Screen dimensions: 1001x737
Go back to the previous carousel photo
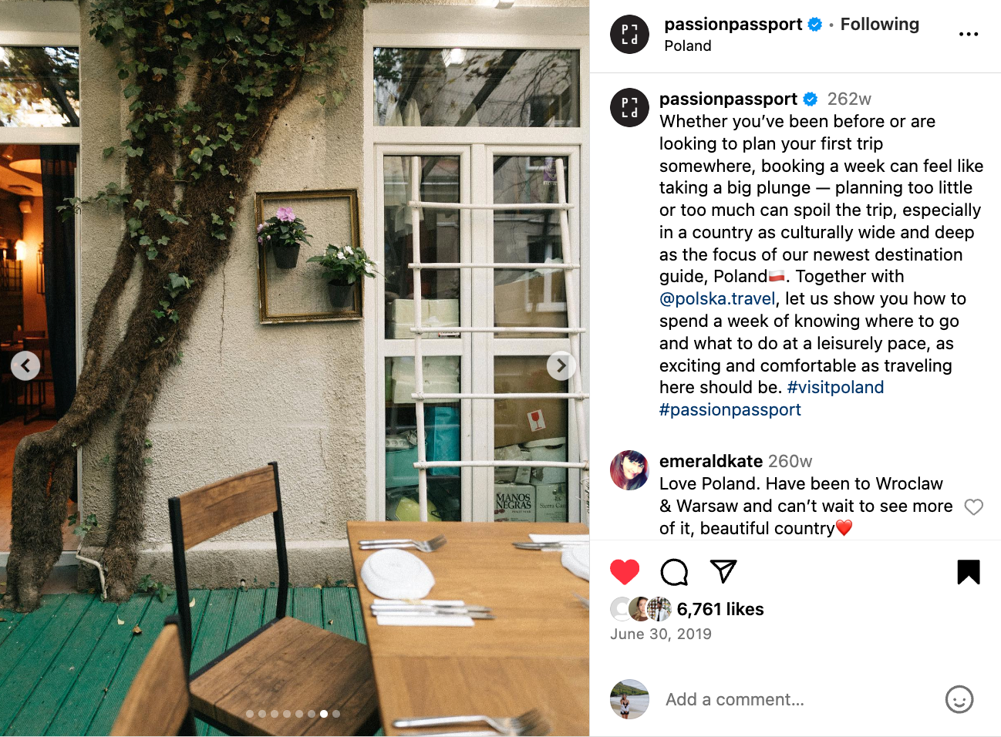(x=25, y=365)
